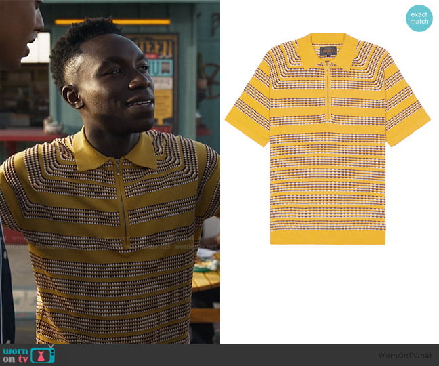Click the 'exact match' teal badge

(419, 18)
